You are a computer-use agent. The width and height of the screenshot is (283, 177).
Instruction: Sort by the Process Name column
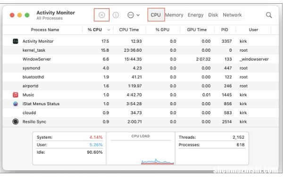click(x=45, y=30)
